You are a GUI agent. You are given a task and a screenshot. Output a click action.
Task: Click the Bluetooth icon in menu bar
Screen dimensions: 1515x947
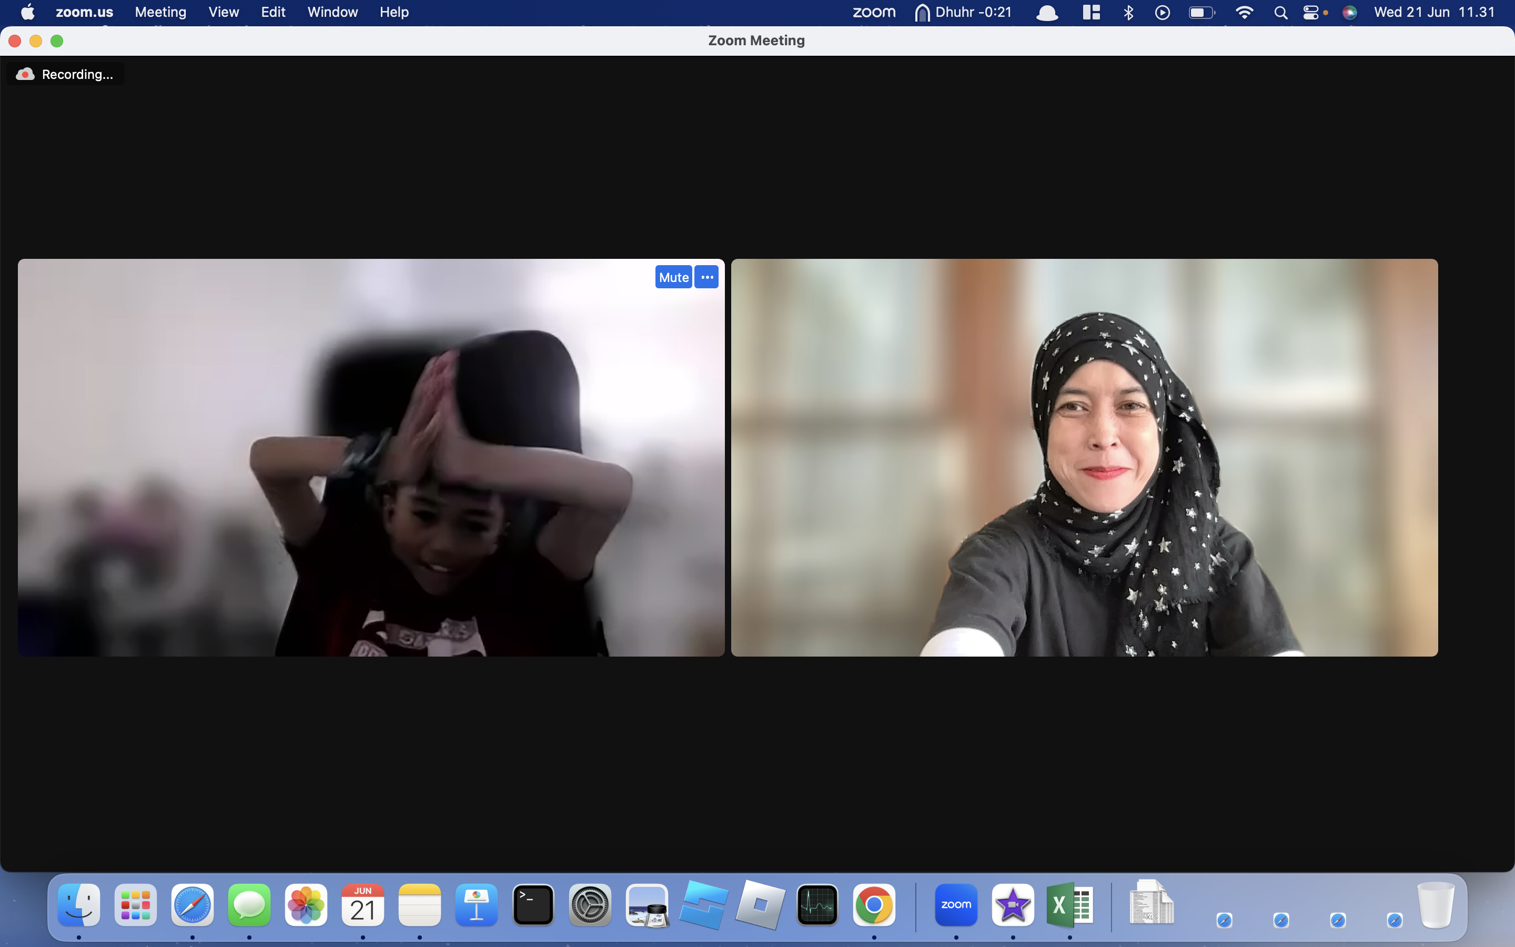tap(1128, 12)
